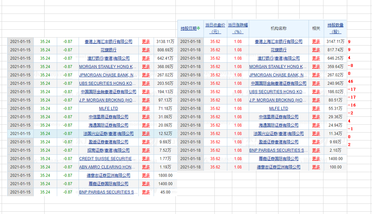Open 中信里昂证券有限公司 in 2021-01-18 table
The height and width of the screenshot is (214, 372).
[279, 117]
